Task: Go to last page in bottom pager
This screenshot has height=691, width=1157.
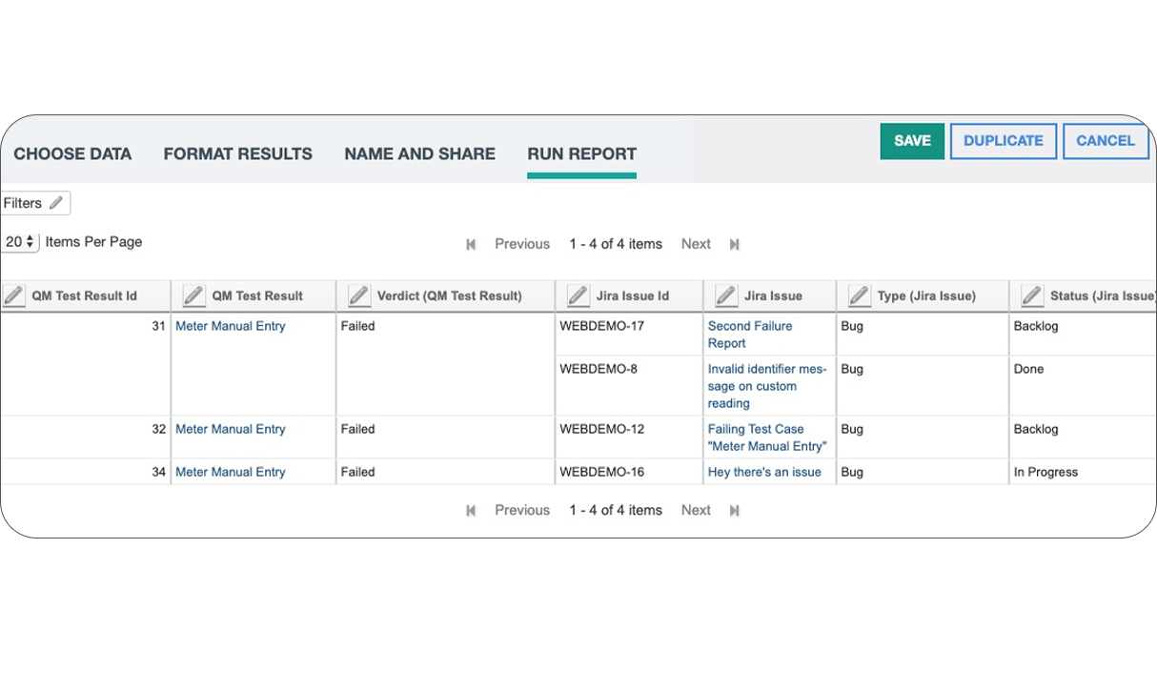Action: click(x=734, y=510)
